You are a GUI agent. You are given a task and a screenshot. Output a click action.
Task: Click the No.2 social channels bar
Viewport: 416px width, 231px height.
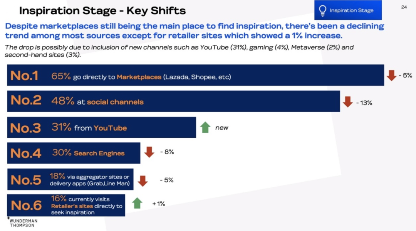coord(173,101)
